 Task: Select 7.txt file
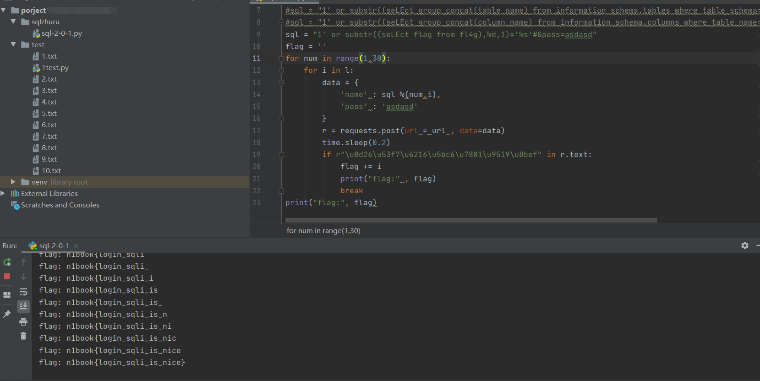point(49,136)
